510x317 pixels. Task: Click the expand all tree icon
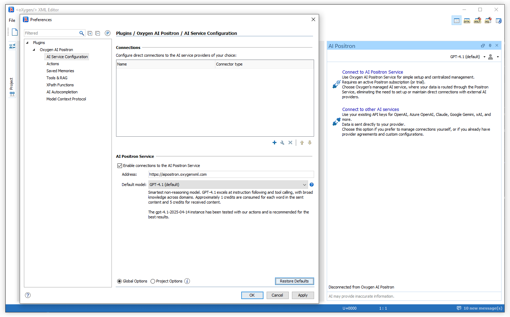[90, 33]
